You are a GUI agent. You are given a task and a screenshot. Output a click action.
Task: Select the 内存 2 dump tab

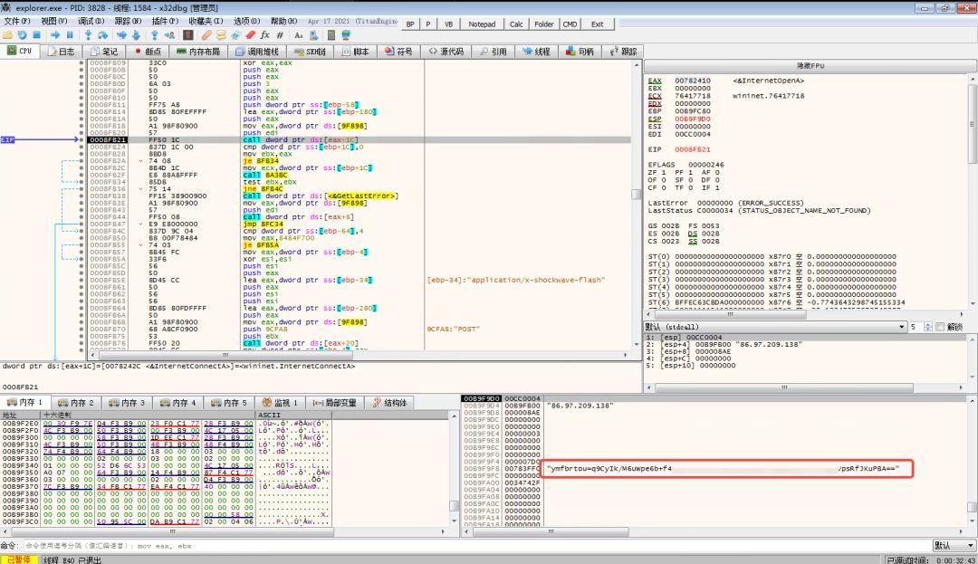point(76,403)
